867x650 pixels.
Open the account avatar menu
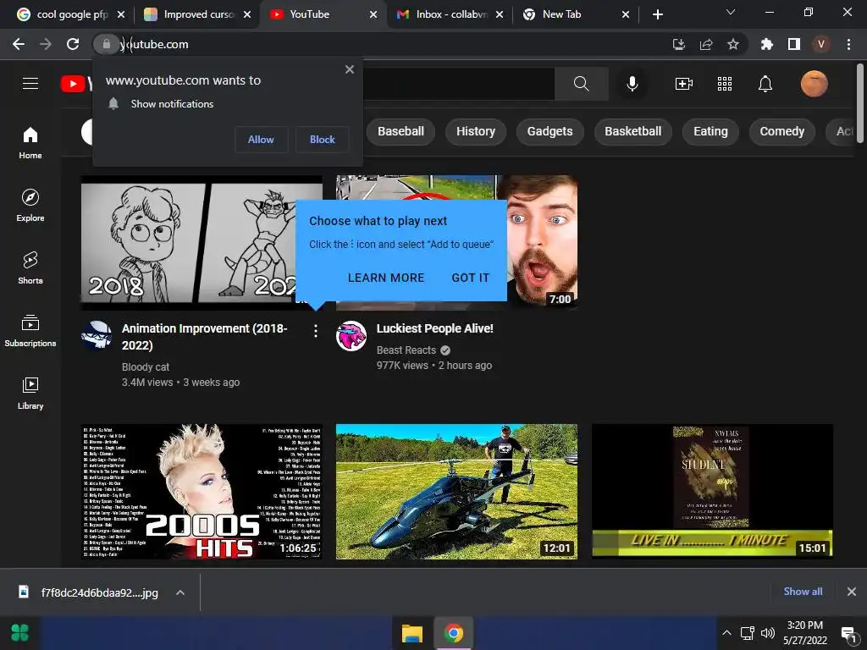click(814, 84)
